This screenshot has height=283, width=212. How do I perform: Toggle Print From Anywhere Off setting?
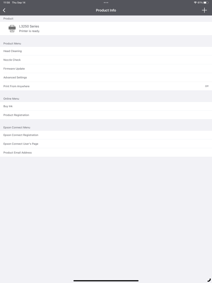[x=106, y=86]
